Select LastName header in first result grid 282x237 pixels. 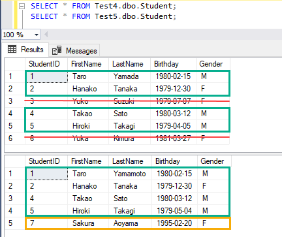129,64
